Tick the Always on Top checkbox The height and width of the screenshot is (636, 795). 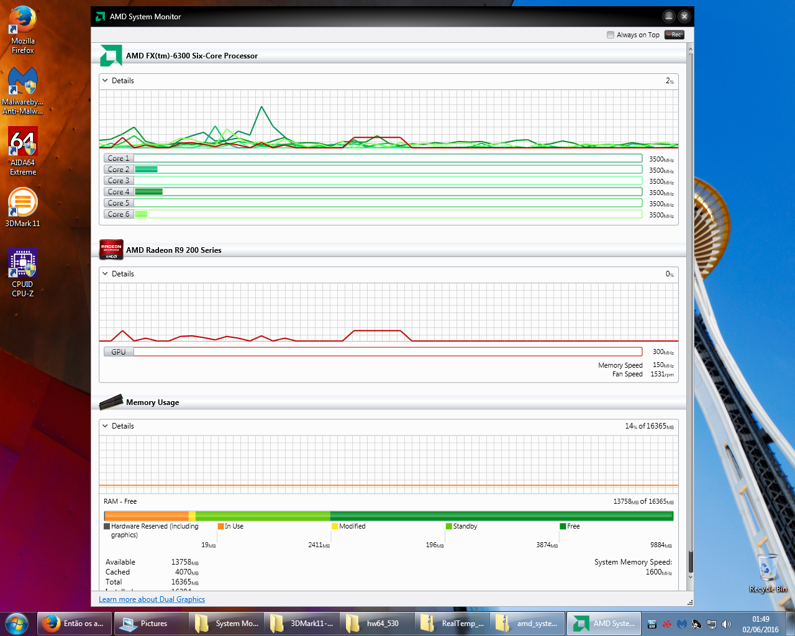click(611, 35)
